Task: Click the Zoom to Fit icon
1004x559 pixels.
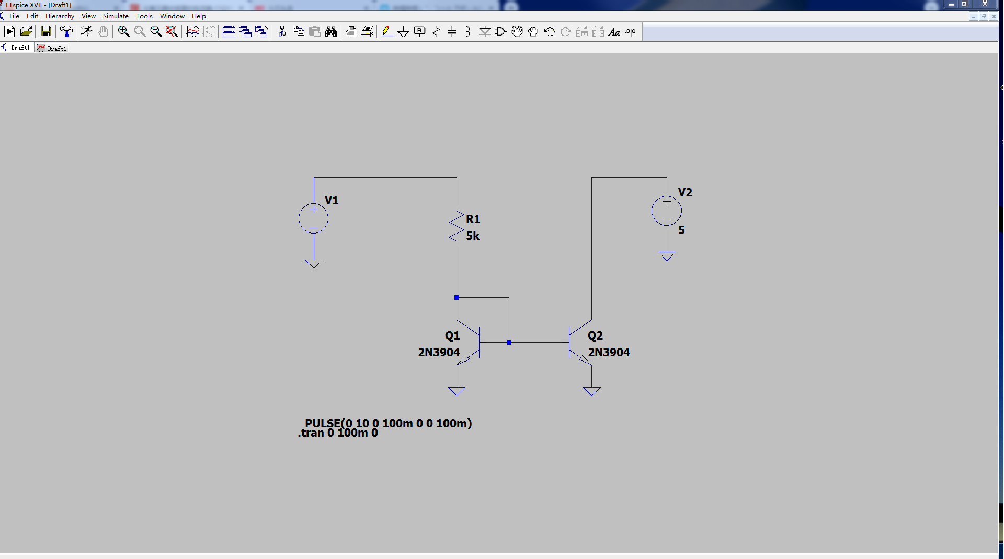Action: 172,31
